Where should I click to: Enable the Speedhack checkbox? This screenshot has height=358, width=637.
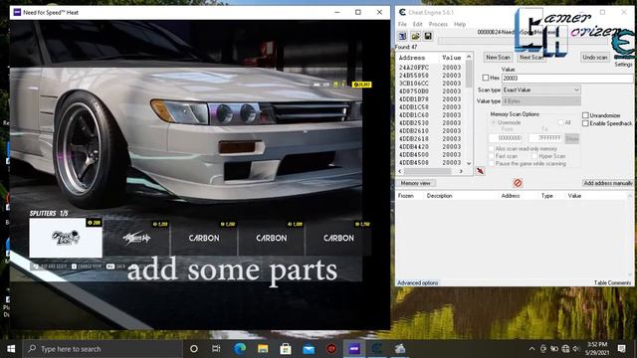pyautogui.click(x=585, y=123)
